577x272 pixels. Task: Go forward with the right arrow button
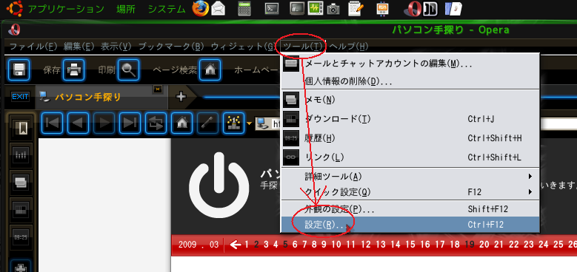(x=104, y=123)
